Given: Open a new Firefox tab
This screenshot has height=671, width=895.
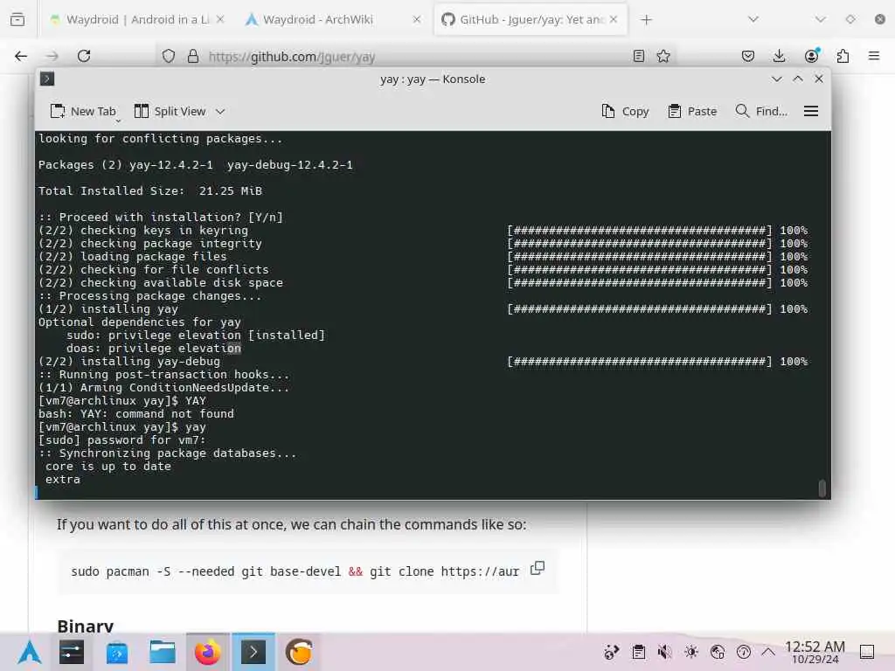Looking at the screenshot, I should [x=646, y=20].
